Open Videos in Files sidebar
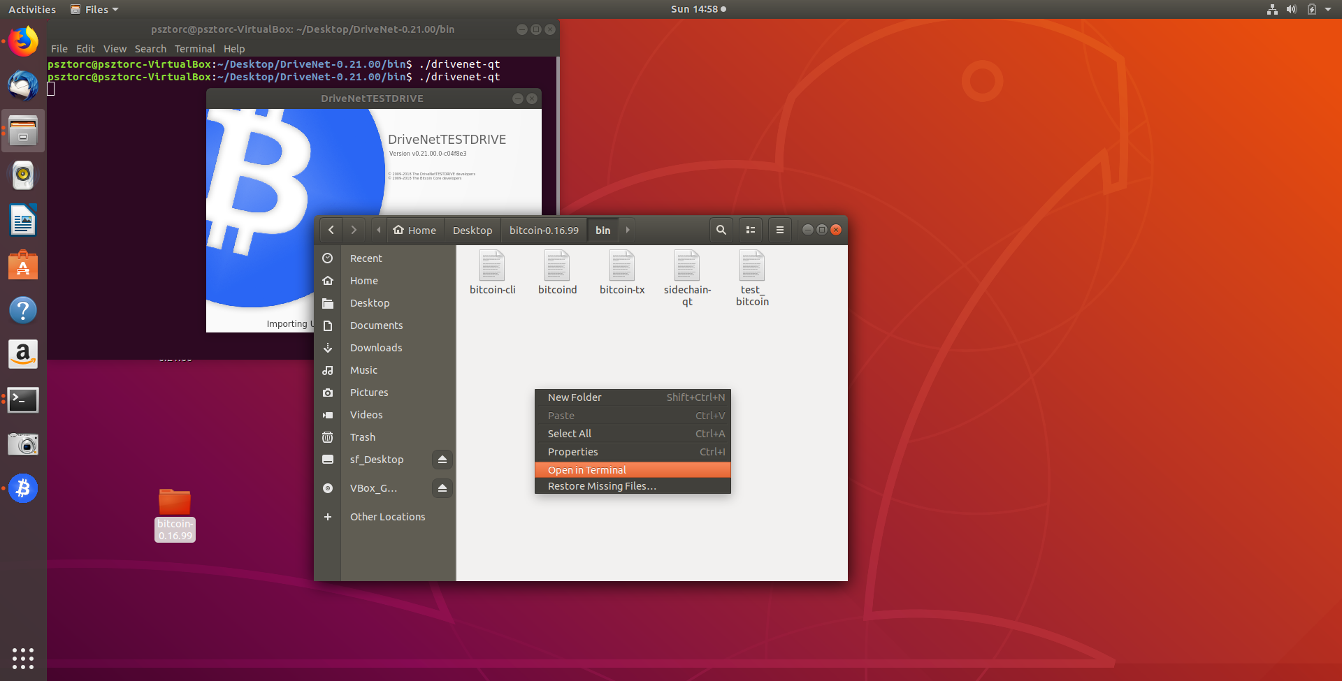This screenshot has height=681, width=1342. 384,415
